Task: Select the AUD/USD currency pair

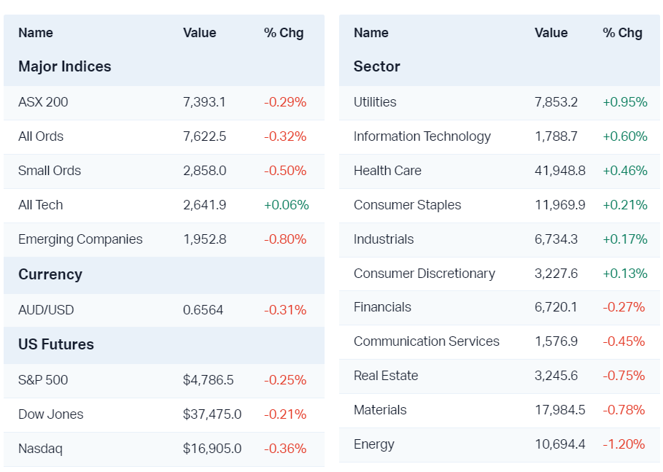Action: click(46, 310)
